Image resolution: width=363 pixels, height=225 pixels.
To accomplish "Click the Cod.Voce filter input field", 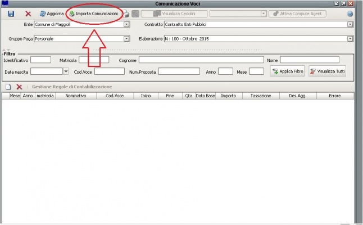I will (110, 71).
